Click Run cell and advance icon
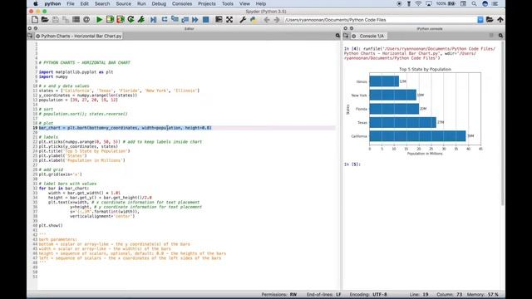Screen dimensions: 532x299 [x=121, y=20]
